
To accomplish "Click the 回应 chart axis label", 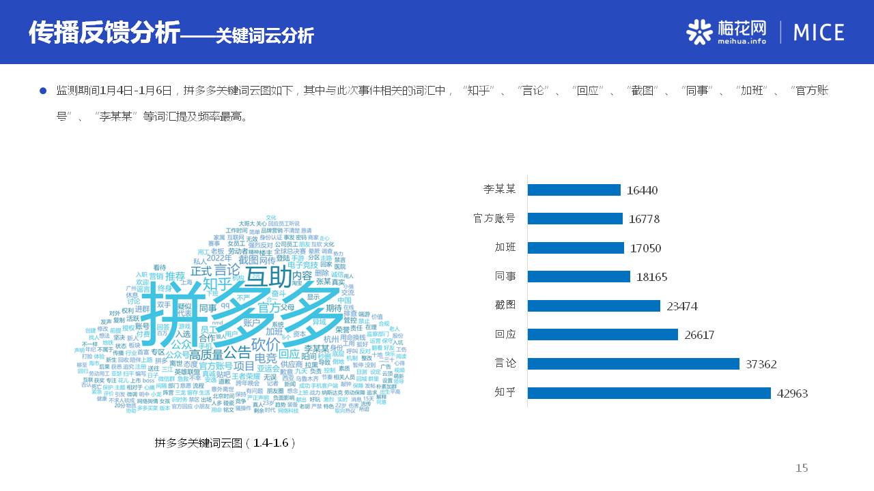I will click(x=505, y=335).
